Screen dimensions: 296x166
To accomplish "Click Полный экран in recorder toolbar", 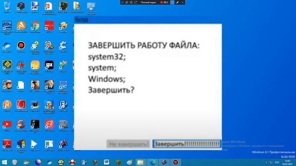I will pos(148,2).
